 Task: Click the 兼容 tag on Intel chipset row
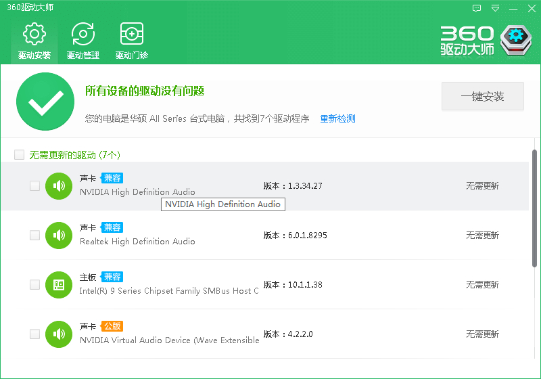click(112, 277)
